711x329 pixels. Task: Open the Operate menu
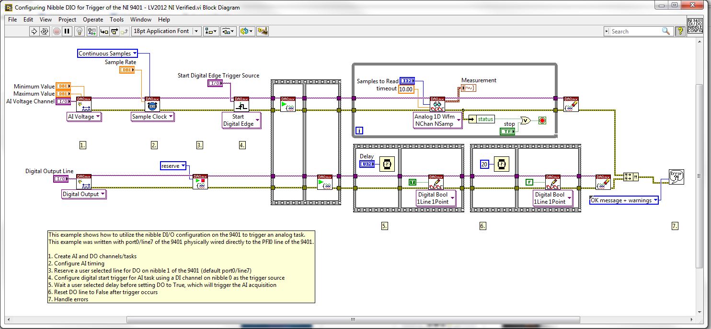pos(93,20)
